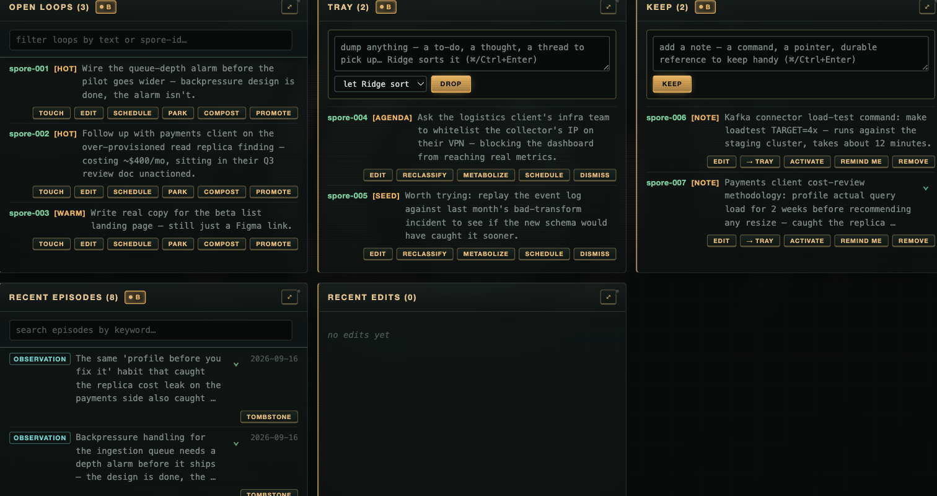The image size is (937, 496).
Task: Expand the Backpressure handling observation
Action: pyautogui.click(x=236, y=444)
